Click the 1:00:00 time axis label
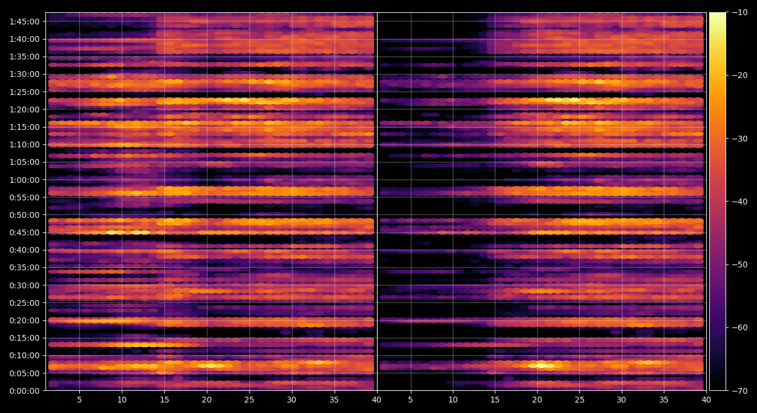 [24, 180]
